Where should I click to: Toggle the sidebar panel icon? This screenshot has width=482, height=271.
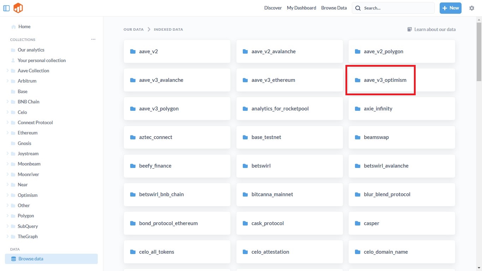6,8
